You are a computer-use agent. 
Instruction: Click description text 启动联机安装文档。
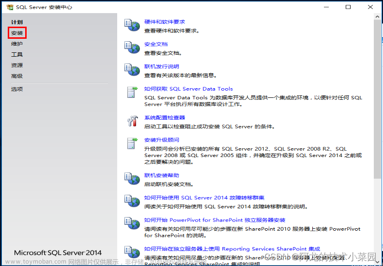pos(169,184)
